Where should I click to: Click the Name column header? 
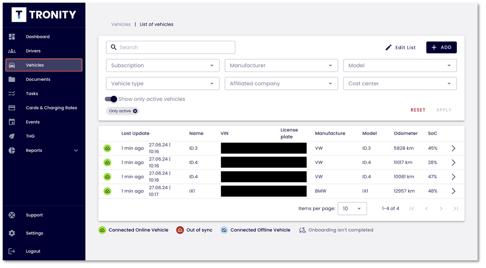196,134
